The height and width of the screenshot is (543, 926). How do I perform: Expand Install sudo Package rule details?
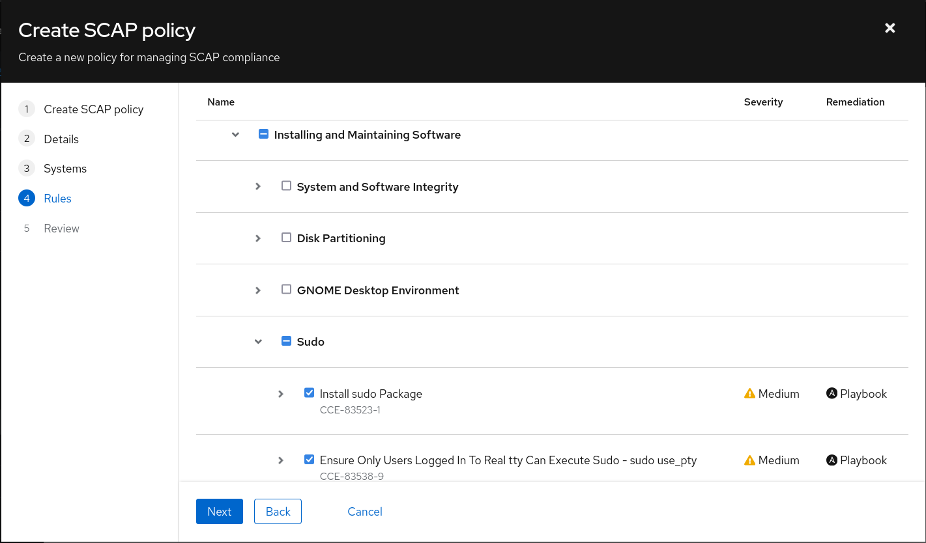click(281, 394)
